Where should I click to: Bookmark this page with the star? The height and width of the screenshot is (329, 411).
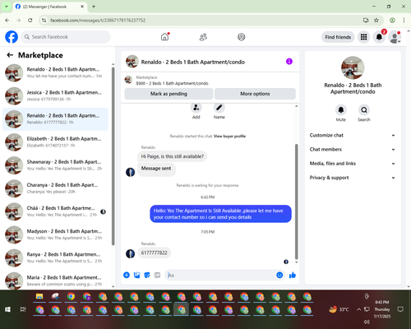(x=376, y=20)
